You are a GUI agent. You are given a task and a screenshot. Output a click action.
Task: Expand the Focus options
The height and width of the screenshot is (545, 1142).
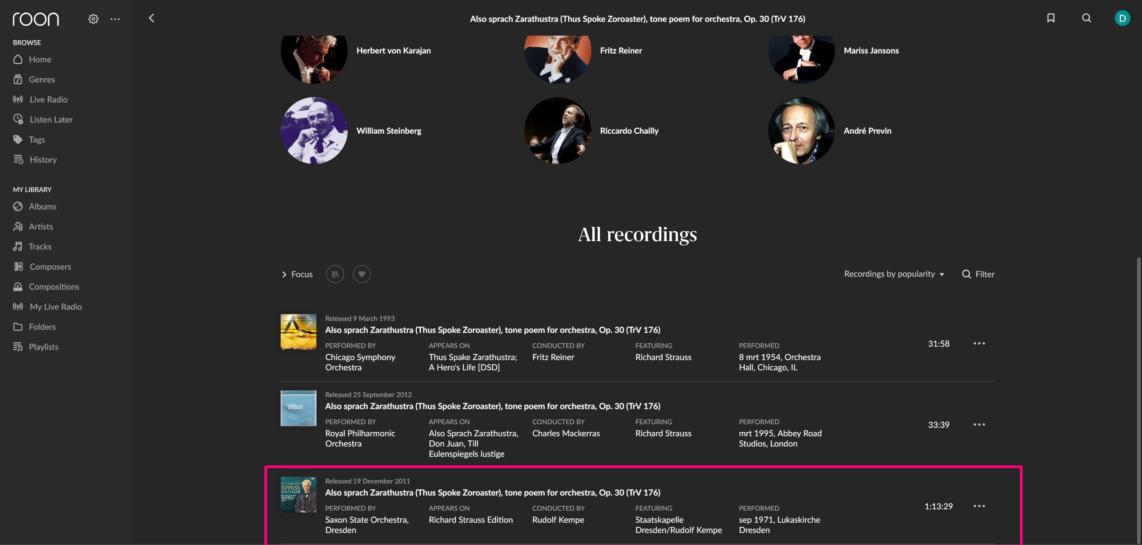[297, 274]
